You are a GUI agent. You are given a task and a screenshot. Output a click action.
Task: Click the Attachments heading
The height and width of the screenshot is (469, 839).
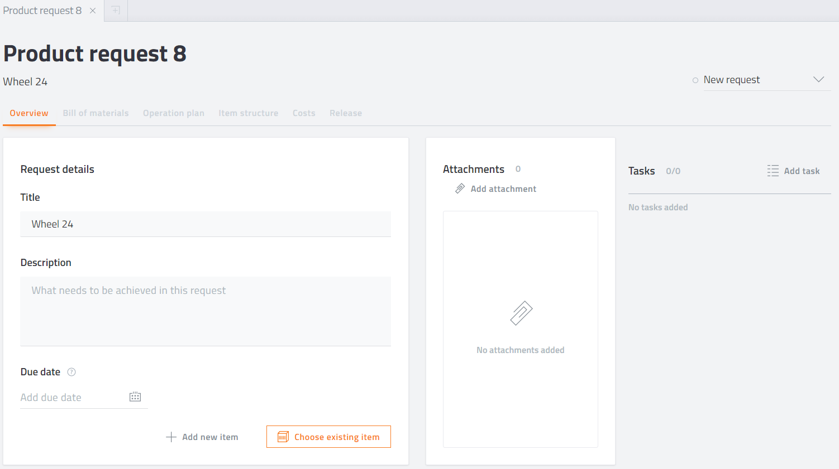[x=474, y=169]
